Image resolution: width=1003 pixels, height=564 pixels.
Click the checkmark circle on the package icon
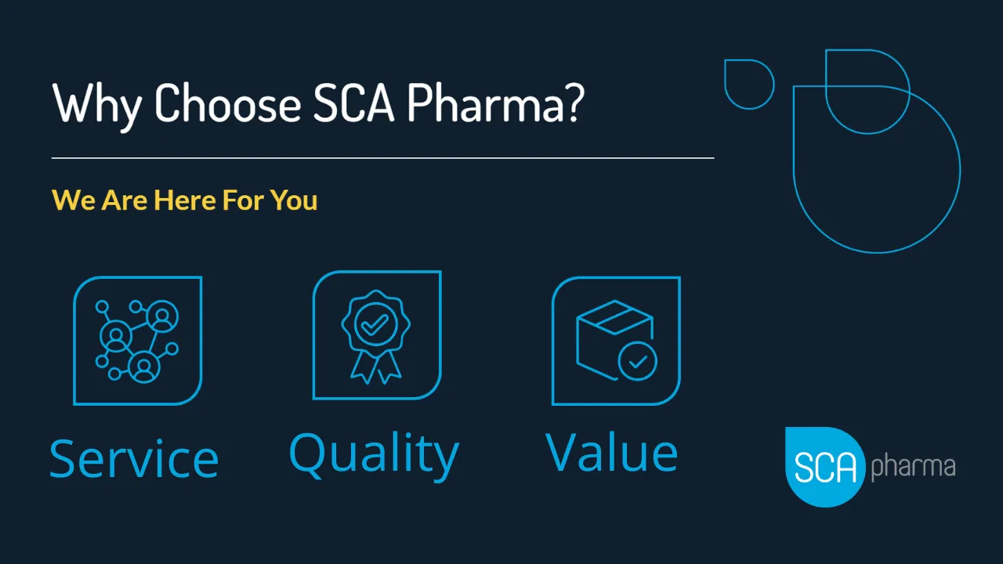click(x=638, y=361)
